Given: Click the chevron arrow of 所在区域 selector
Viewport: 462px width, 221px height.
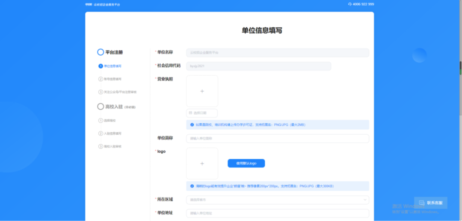Looking at the screenshot, I should pos(364,200).
